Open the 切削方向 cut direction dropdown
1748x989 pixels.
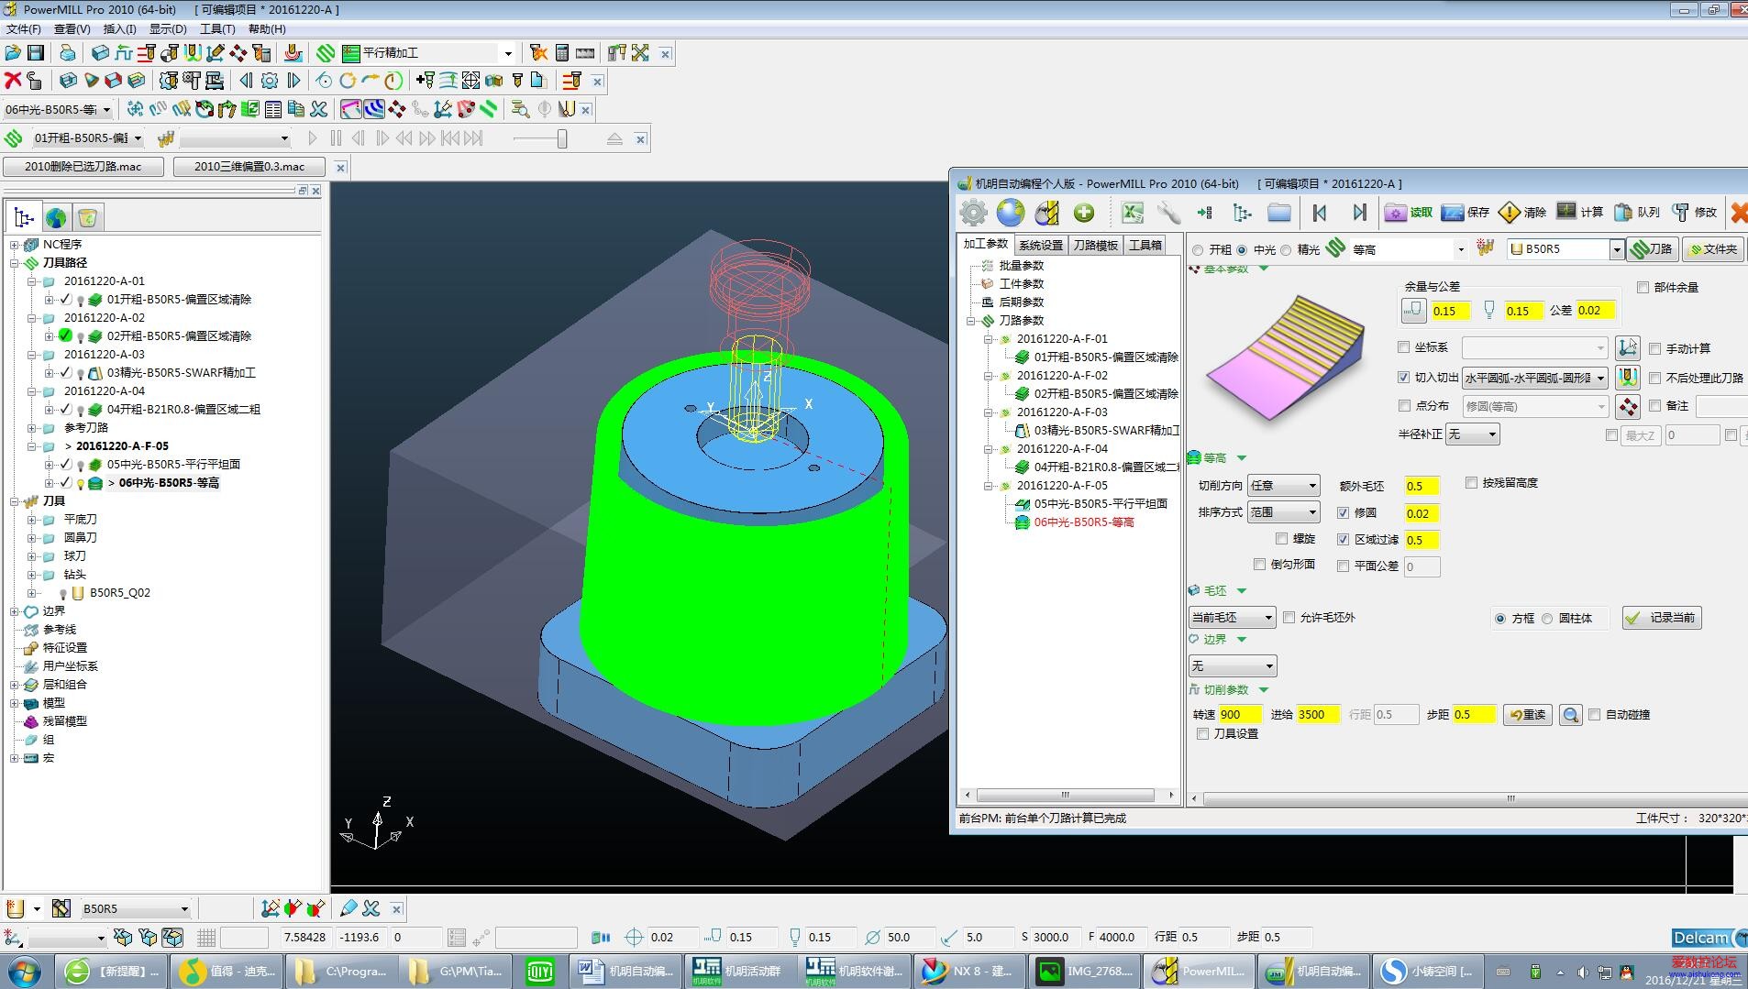(1283, 486)
